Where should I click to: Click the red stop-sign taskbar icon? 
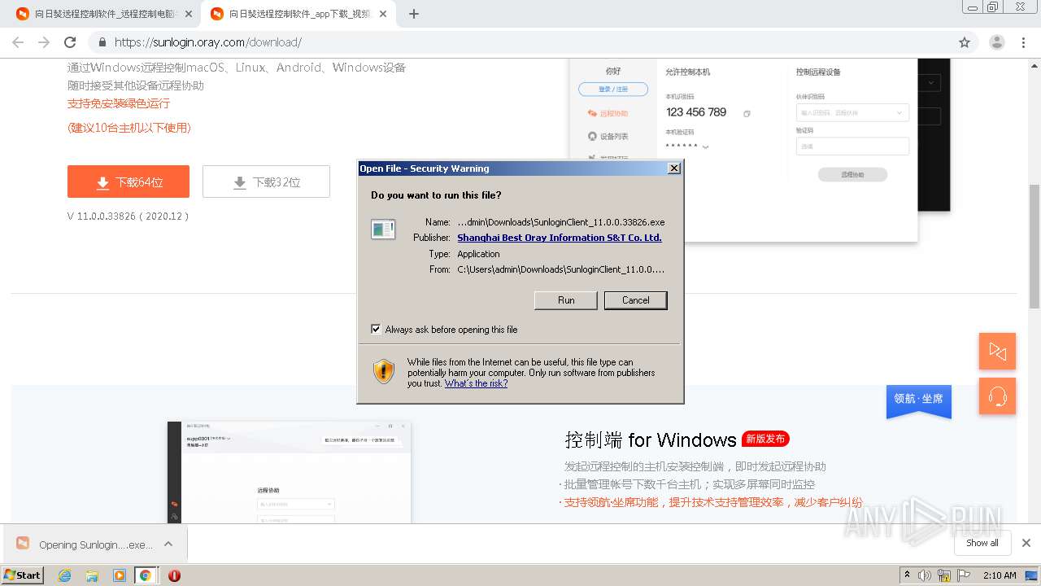(174, 575)
